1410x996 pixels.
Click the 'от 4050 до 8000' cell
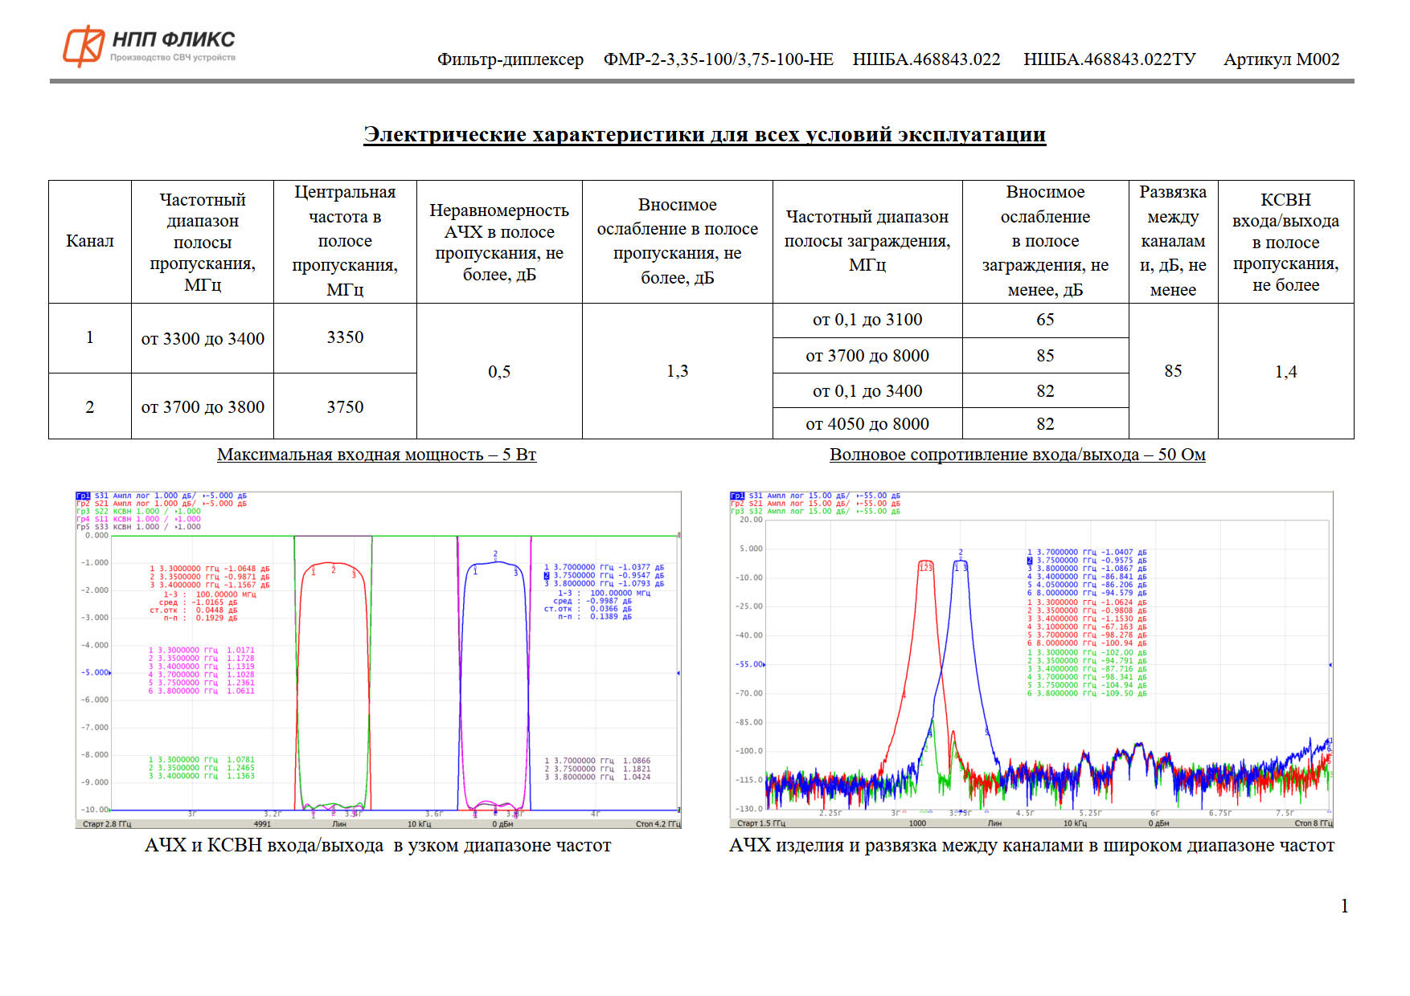(867, 424)
